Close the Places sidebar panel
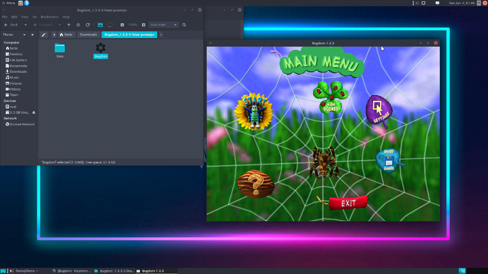Viewport: 488px width, 274px height. (x=32, y=35)
